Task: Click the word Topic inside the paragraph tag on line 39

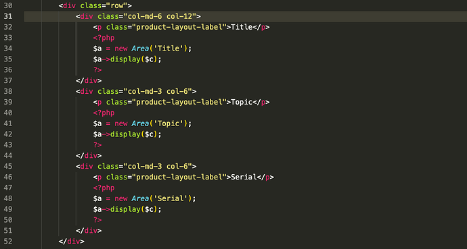Action: pos(242,102)
